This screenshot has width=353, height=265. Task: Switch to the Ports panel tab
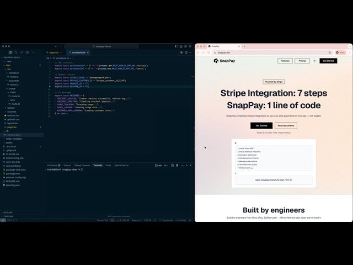point(108,166)
